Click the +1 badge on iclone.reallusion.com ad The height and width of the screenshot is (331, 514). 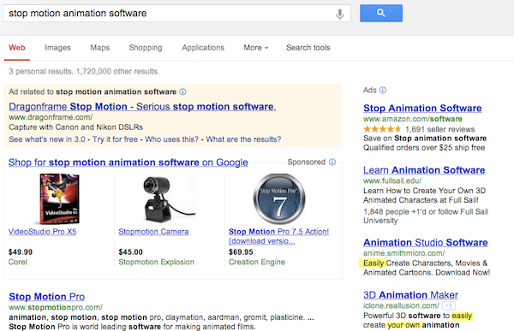[x=448, y=305]
